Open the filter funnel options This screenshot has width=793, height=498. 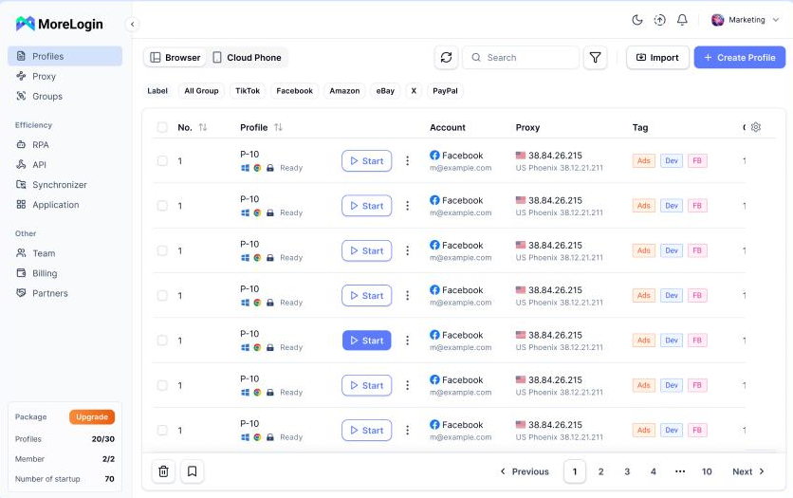(x=596, y=58)
